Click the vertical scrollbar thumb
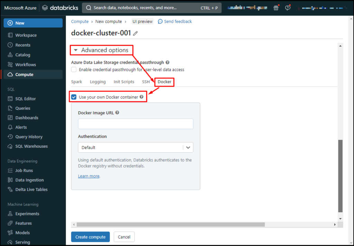354x246 pixels. pos(340,176)
